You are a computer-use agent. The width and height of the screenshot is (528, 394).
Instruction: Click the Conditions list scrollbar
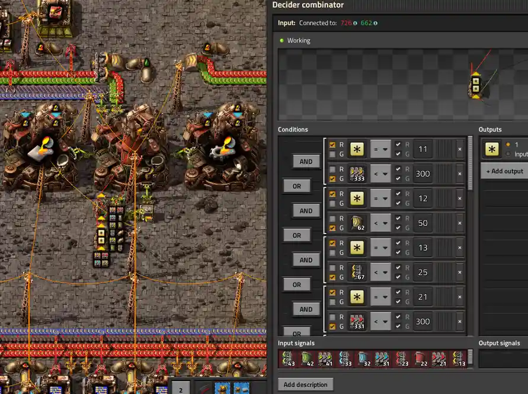click(470, 164)
